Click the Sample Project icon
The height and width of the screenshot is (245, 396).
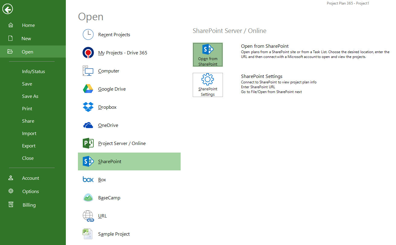pos(87,234)
